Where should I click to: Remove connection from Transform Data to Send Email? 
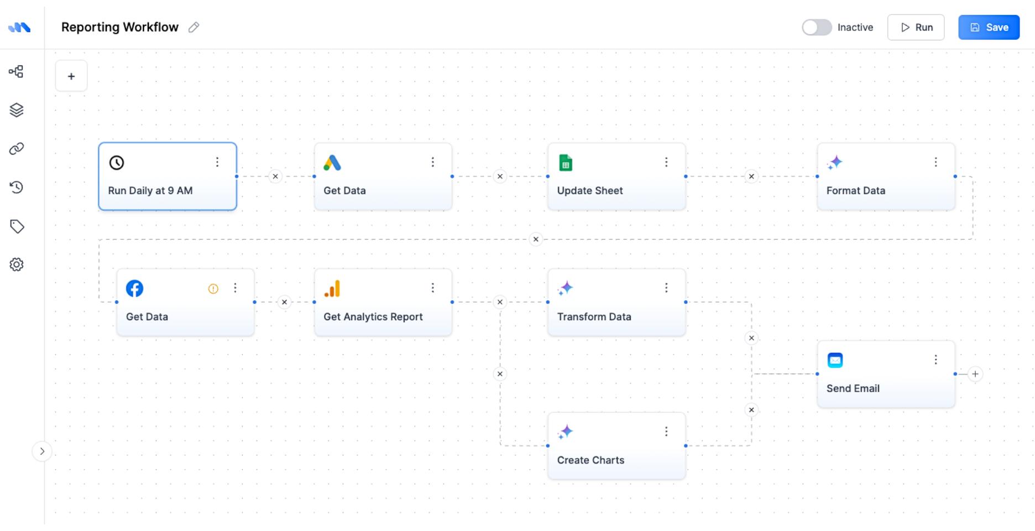pos(751,338)
